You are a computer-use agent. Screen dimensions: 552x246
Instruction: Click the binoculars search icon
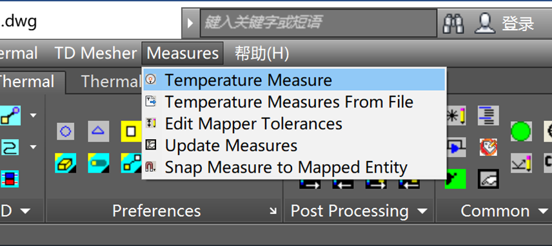click(x=453, y=24)
